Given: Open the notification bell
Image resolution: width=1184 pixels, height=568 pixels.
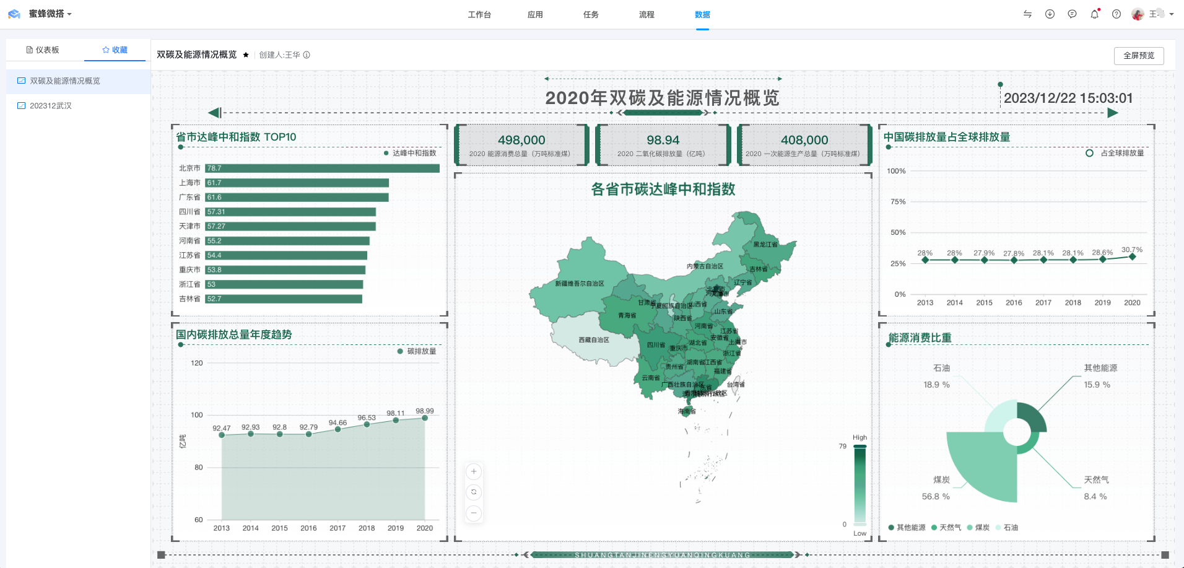Looking at the screenshot, I should point(1094,14).
